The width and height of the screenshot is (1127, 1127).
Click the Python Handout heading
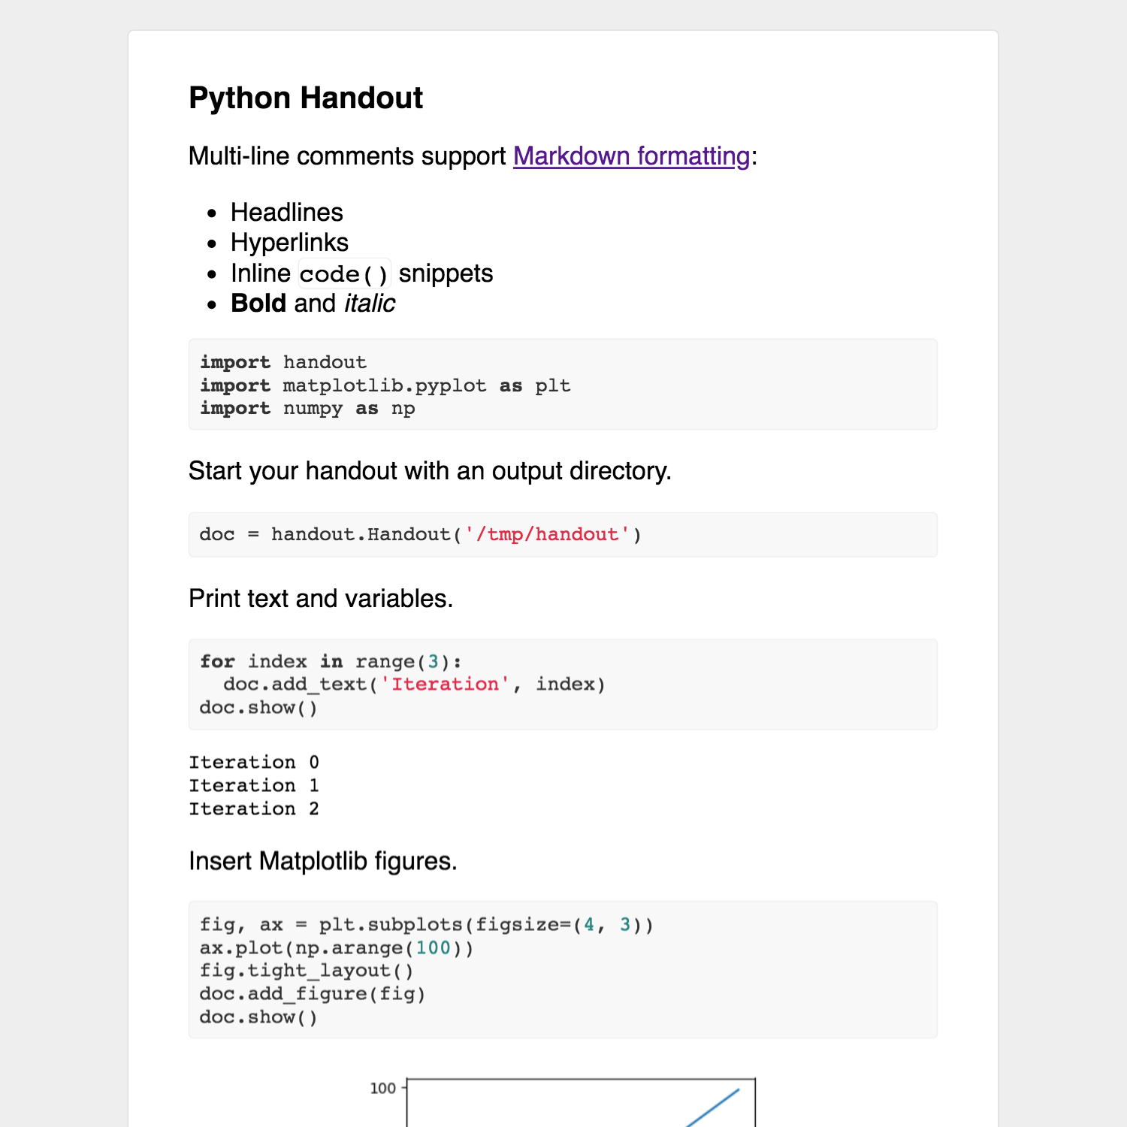[306, 98]
